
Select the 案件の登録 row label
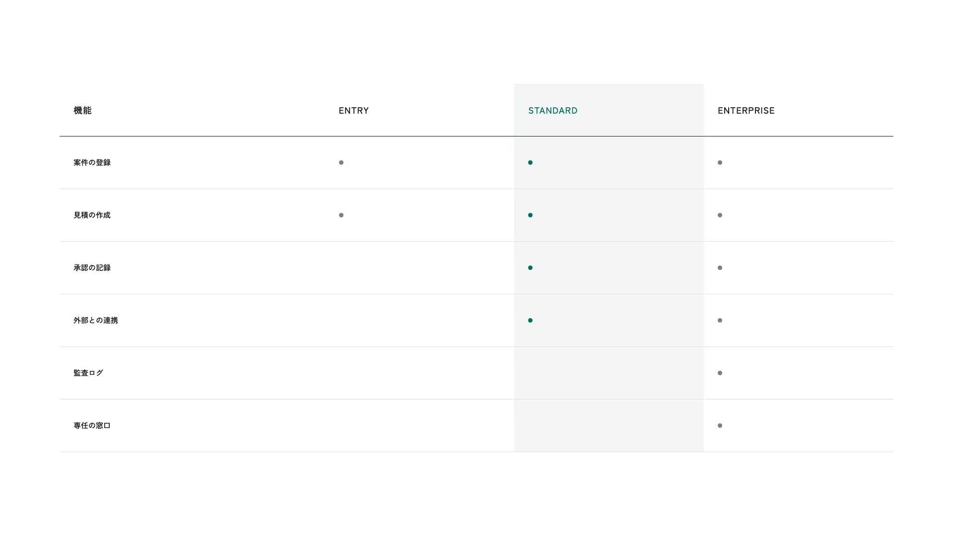tap(92, 162)
